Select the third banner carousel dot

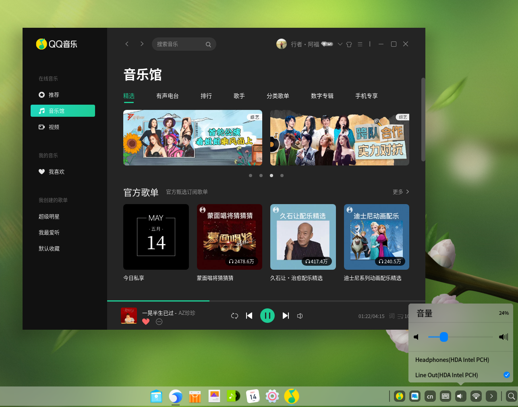271,176
